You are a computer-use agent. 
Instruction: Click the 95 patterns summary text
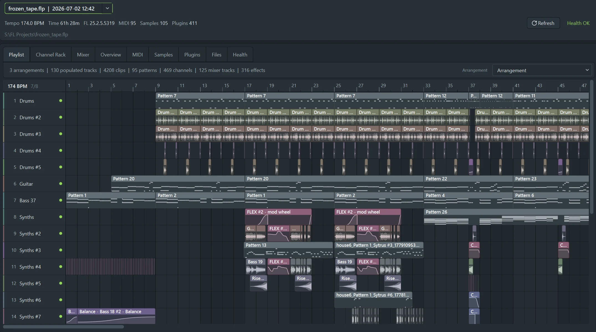pyautogui.click(x=144, y=70)
